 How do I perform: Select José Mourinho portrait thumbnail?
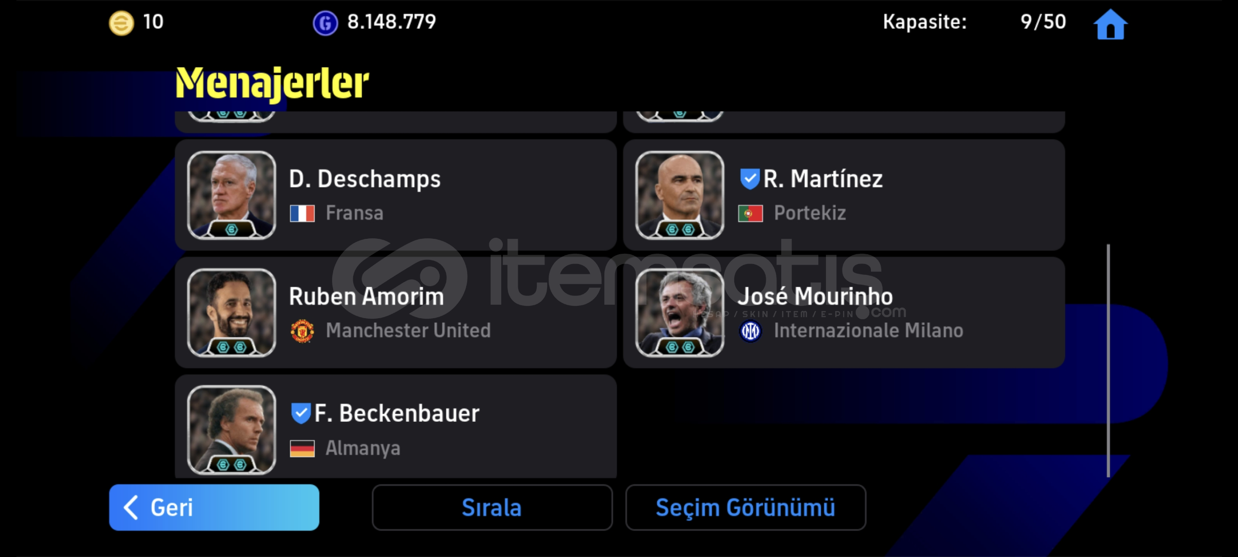(680, 313)
